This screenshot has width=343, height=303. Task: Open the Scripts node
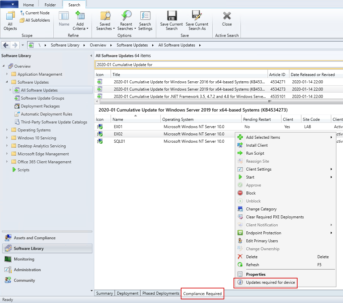coord(23,170)
